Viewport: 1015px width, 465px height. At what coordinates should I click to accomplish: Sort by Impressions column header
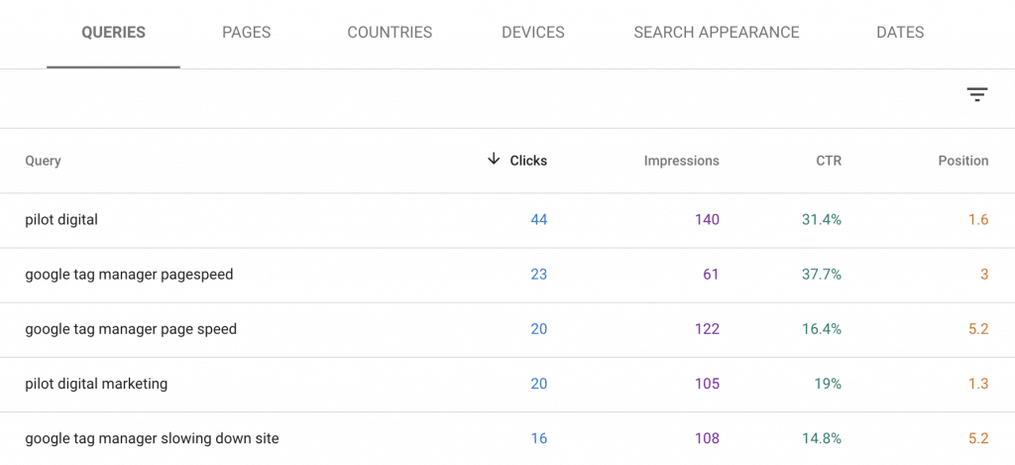[x=681, y=161]
